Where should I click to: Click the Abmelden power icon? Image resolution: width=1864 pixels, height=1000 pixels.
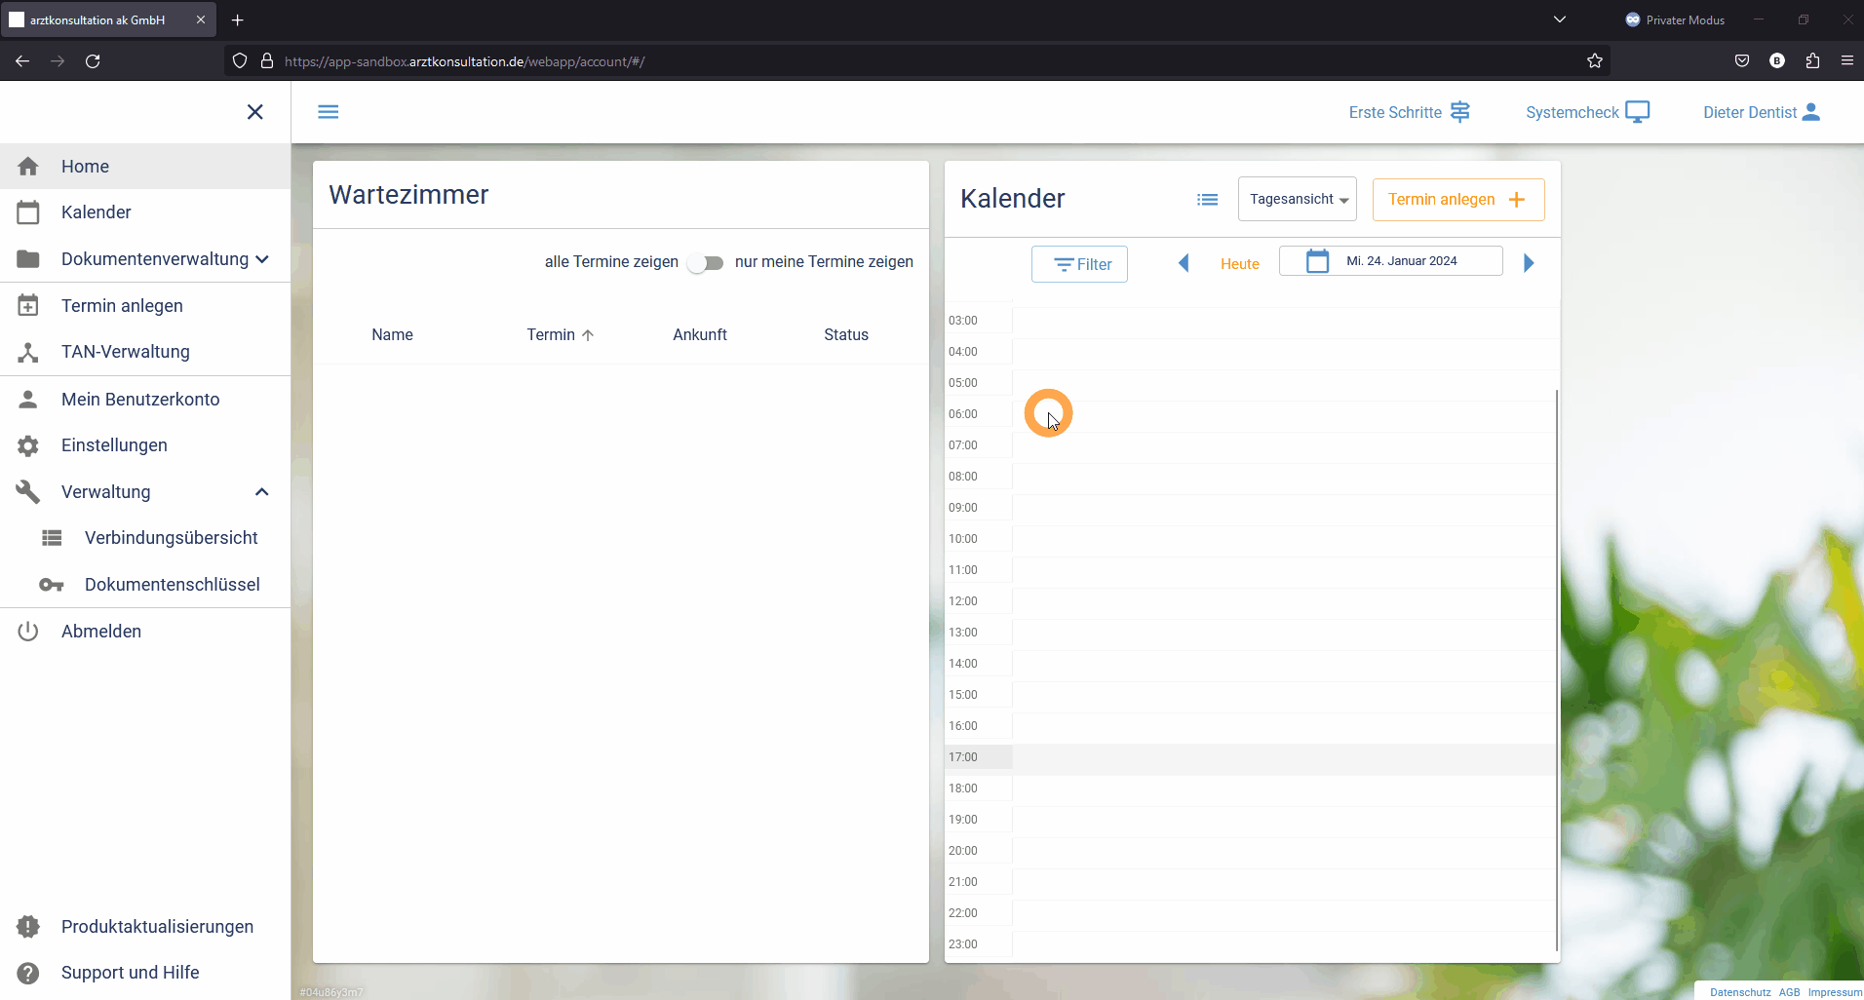(x=28, y=631)
